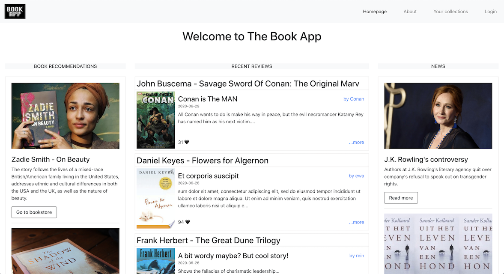Click the J.K. Rowling news summary text
The width and height of the screenshot is (504, 274).
pos(438,177)
